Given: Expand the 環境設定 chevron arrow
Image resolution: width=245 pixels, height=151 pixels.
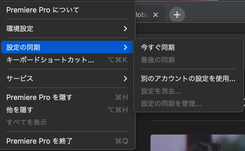Looking at the screenshot, I should click(x=125, y=29).
